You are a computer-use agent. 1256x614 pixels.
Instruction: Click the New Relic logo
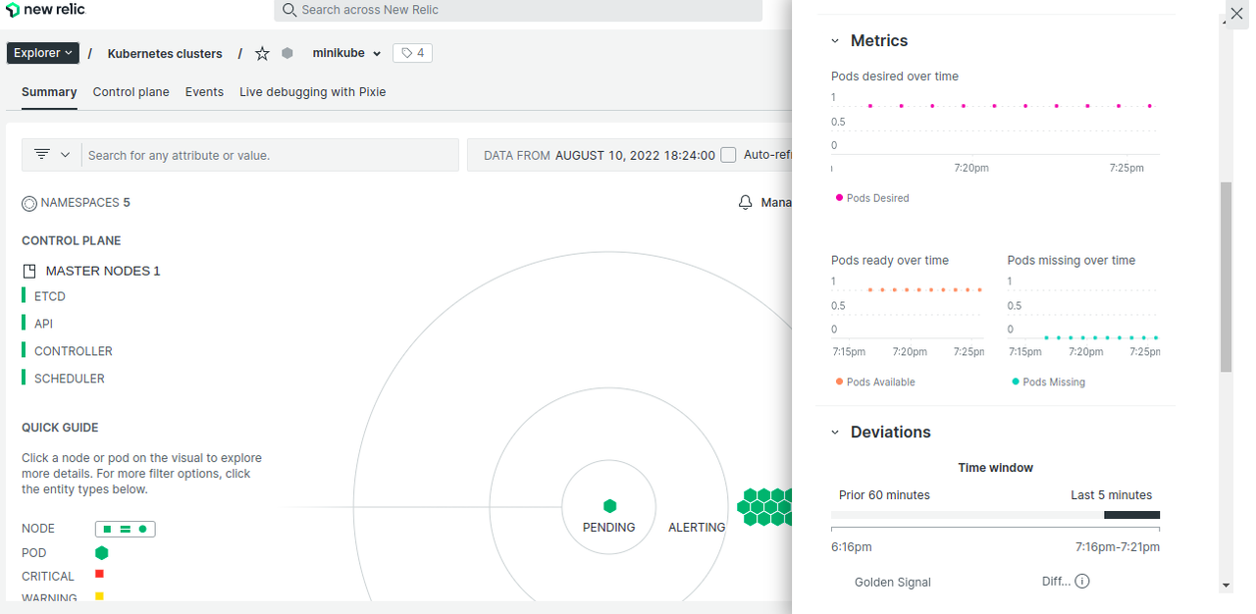[46, 10]
